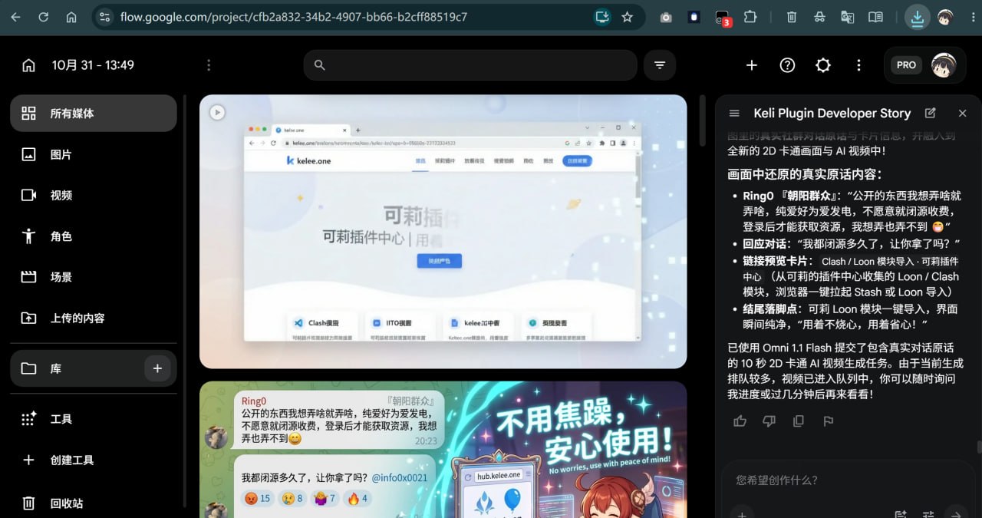
Task: Add a new item to 库 with plus
Action: (x=157, y=368)
